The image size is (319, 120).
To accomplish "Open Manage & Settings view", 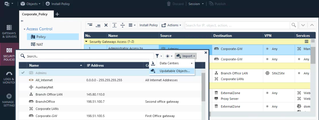I will pyautogui.click(x=9, y=100).
